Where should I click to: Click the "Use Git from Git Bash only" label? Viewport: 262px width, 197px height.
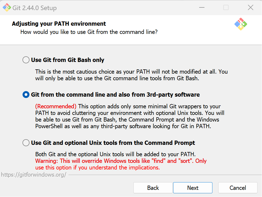[68, 60]
